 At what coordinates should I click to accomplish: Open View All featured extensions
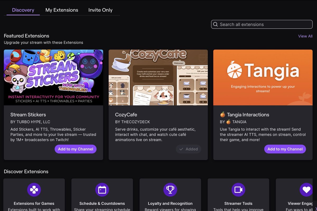(305, 36)
